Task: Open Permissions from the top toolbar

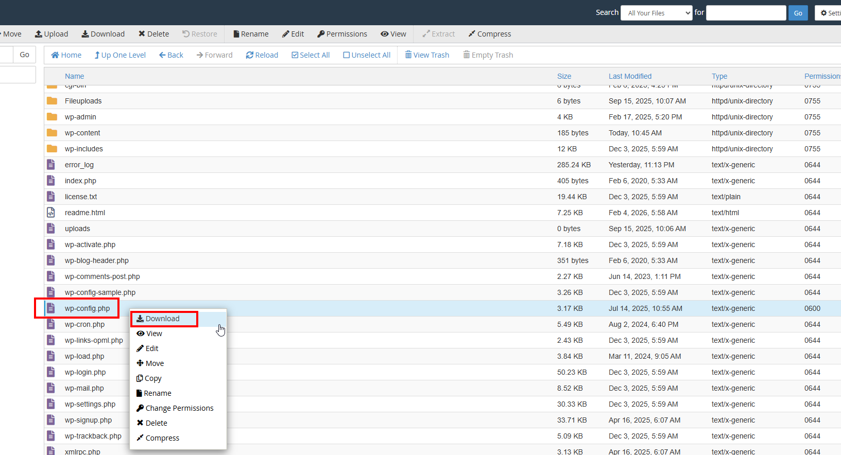Action: pyautogui.click(x=342, y=34)
